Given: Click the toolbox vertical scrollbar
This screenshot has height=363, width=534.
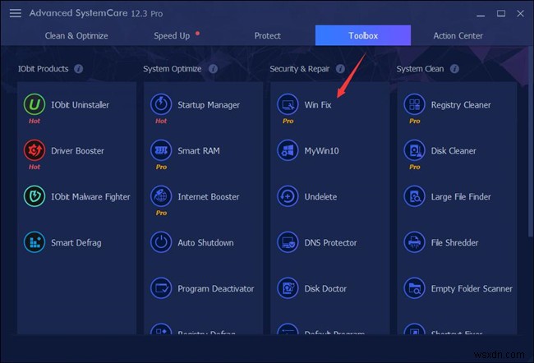Looking at the screenshot, I should [531, 142].
